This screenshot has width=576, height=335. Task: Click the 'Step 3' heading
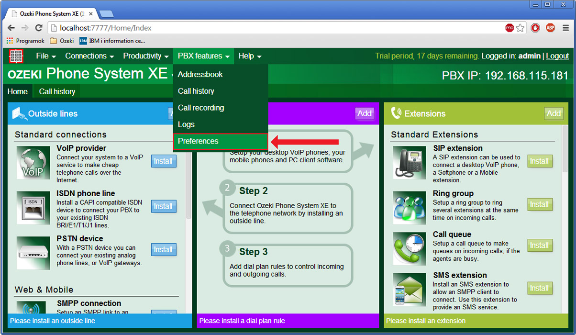click(254, 252)
